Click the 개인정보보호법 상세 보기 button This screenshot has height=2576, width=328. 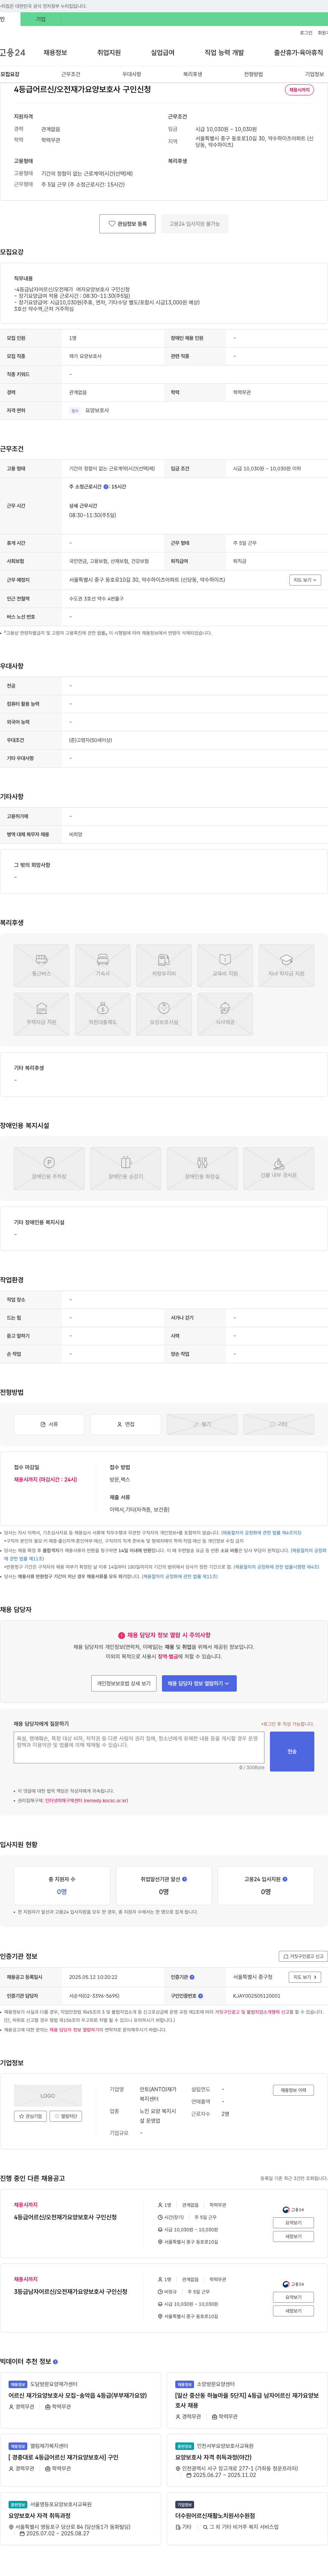(x=124, y=1683)
